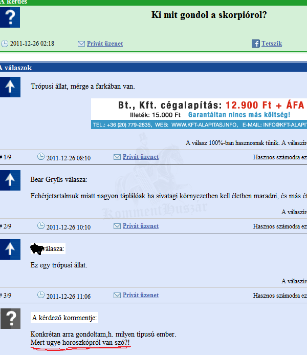
Task: Click the clock icon beside 2011-12-26 02:18
Action: click(5, 44)
